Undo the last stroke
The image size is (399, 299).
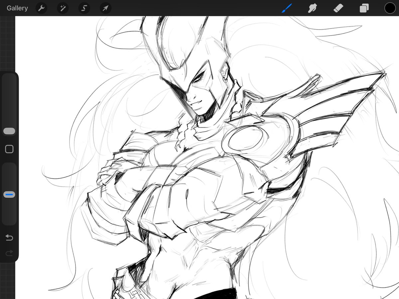[x=9, y=238]
